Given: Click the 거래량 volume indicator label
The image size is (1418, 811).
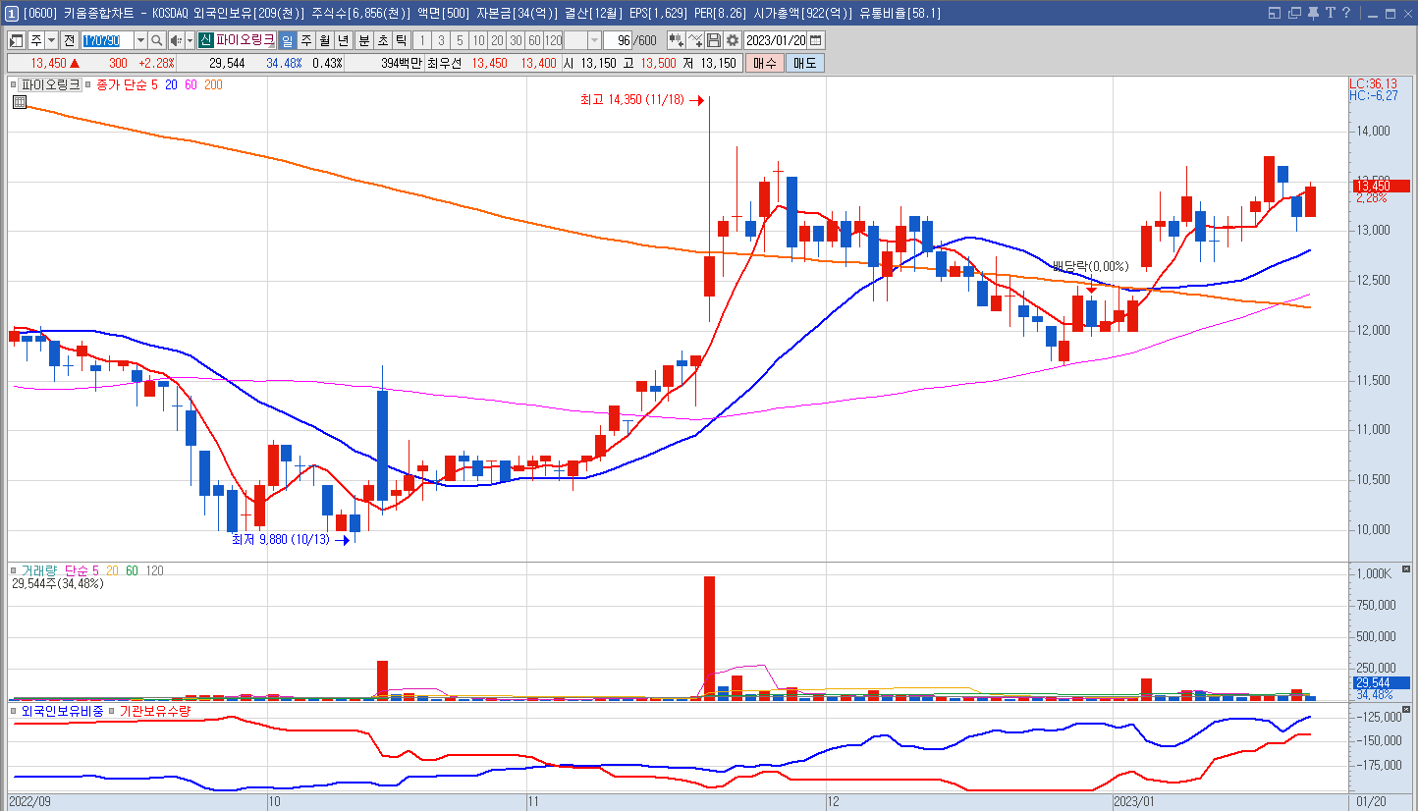Looking at the screenshot, I should pos(39,570).
